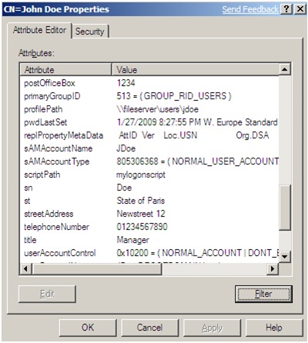Click the right arrow of the horizontal scrollbar

click(x=273, y=268)
